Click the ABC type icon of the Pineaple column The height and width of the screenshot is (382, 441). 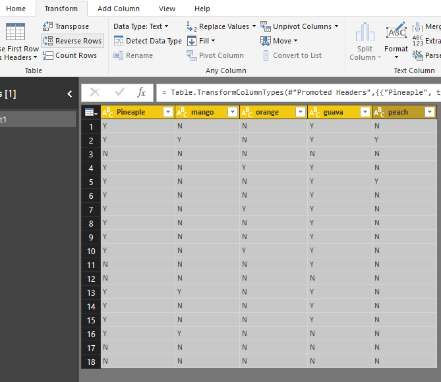tap(107, 112)
